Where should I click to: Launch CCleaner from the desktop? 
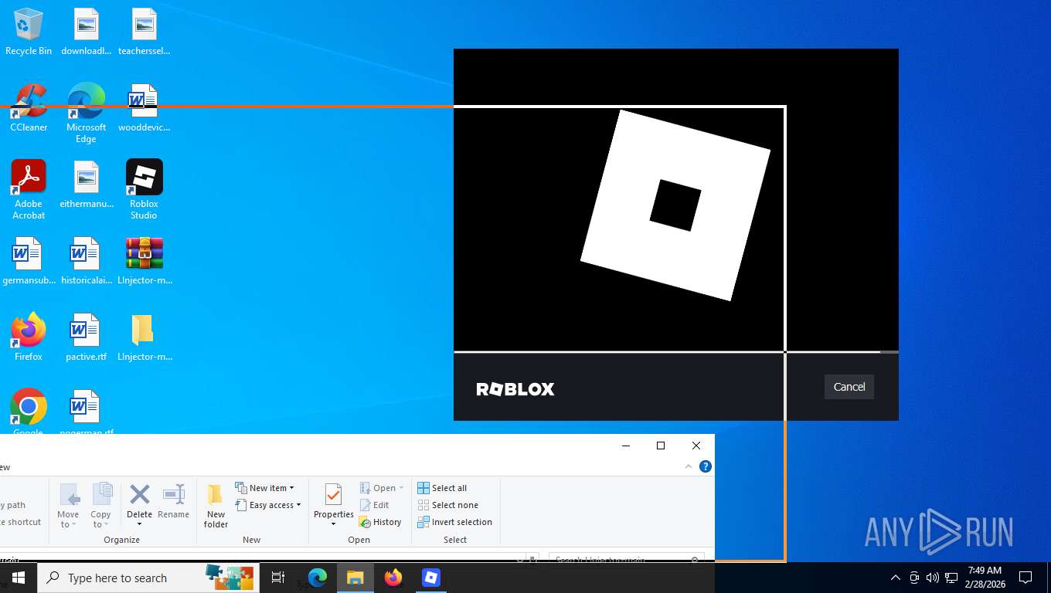pos(29,108)
